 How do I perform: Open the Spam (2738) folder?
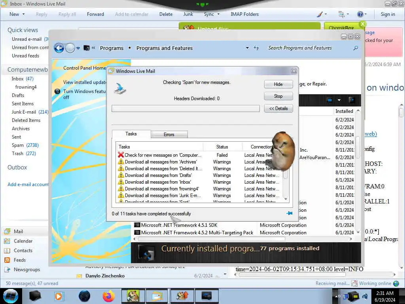25,145
